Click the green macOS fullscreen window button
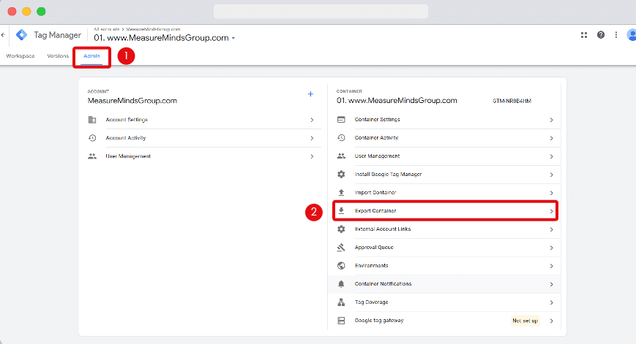This screenshot has width=636, height=344. coord(41,12)
